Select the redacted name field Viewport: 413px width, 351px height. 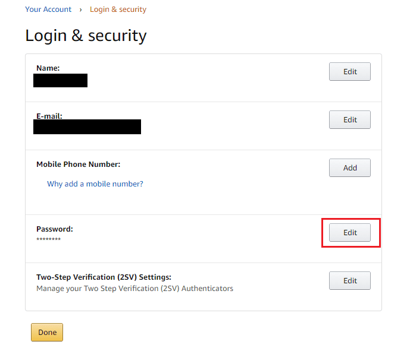60,80
